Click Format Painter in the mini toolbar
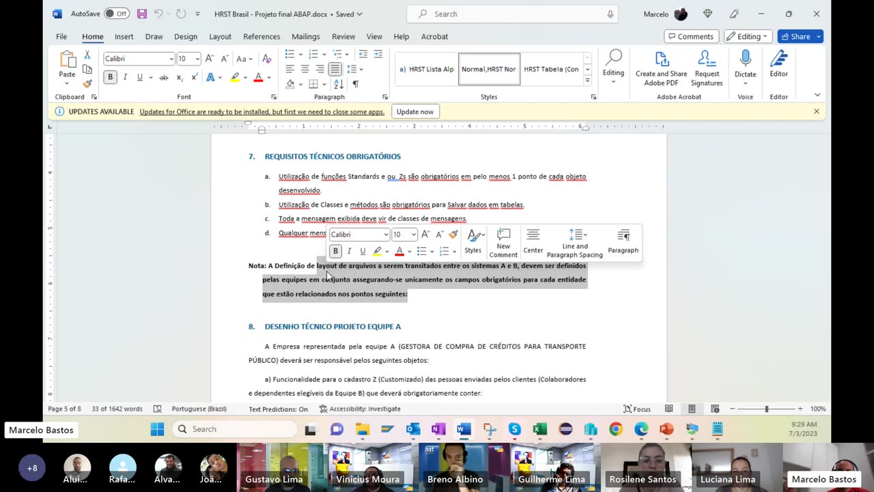This screenshot has height=492, width=874. (453, 234)
